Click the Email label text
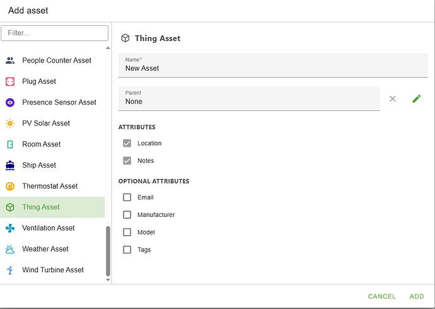 coord(146,197)
